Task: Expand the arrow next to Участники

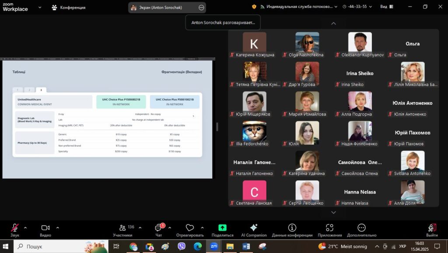Action: 140,228
